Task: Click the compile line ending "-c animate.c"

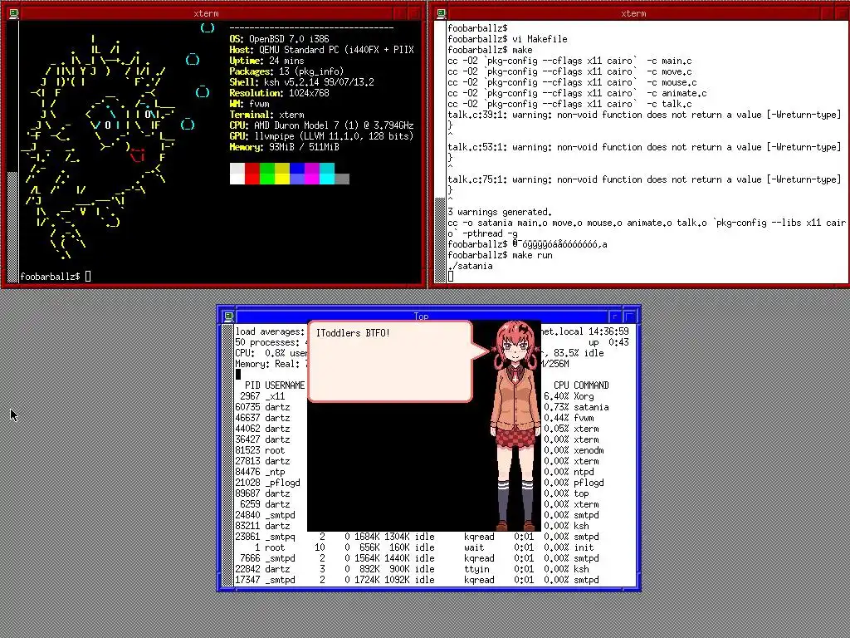Action: [578, 93]
